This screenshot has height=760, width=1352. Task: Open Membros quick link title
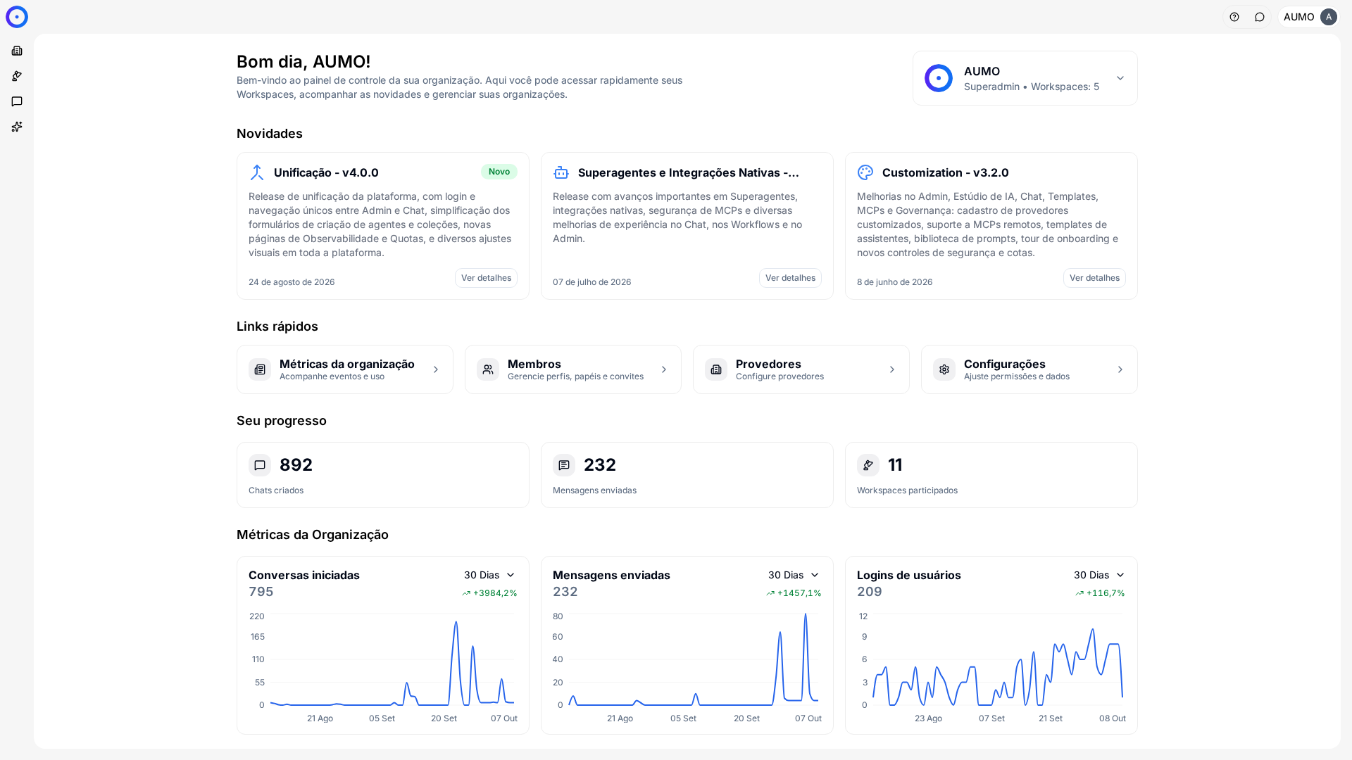point(534,364)
